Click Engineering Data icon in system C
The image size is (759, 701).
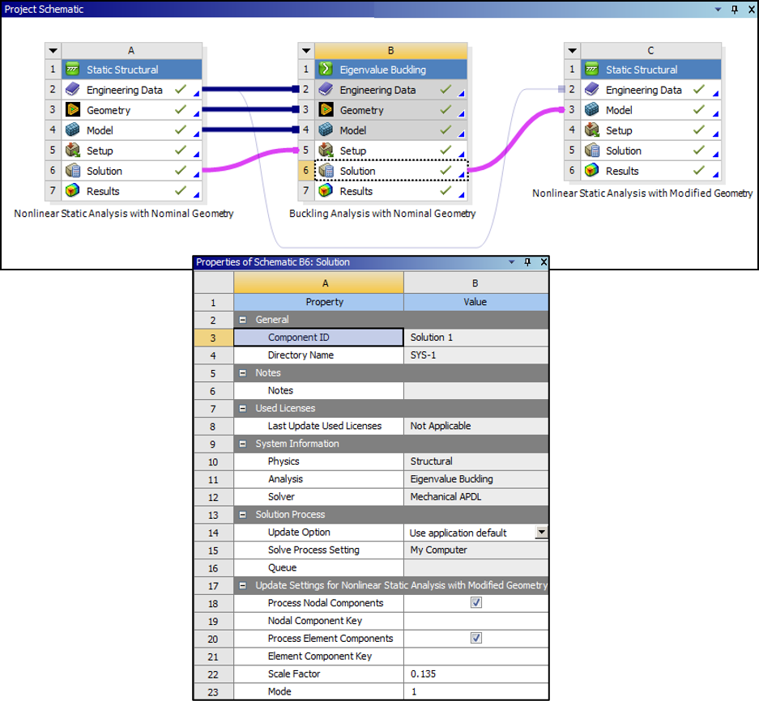591,90
